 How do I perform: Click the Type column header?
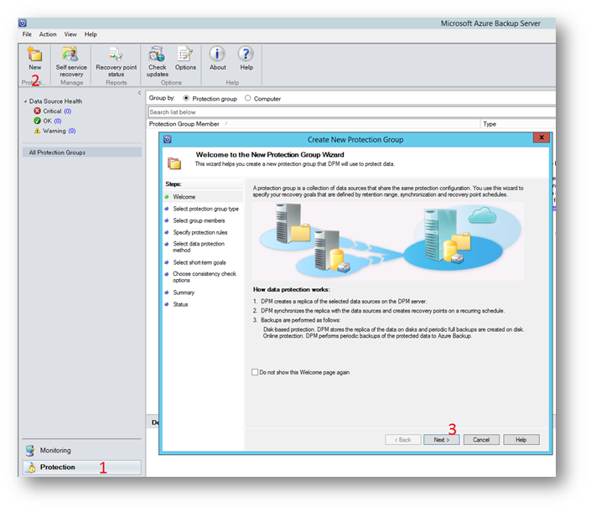click(518, 124)
